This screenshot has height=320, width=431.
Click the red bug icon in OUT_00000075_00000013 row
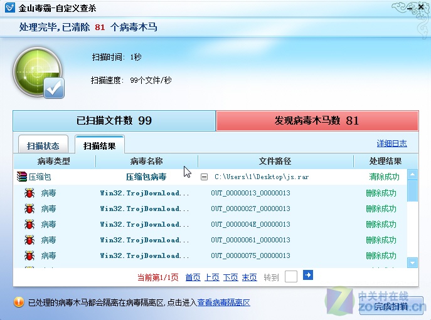pos(29,255)
